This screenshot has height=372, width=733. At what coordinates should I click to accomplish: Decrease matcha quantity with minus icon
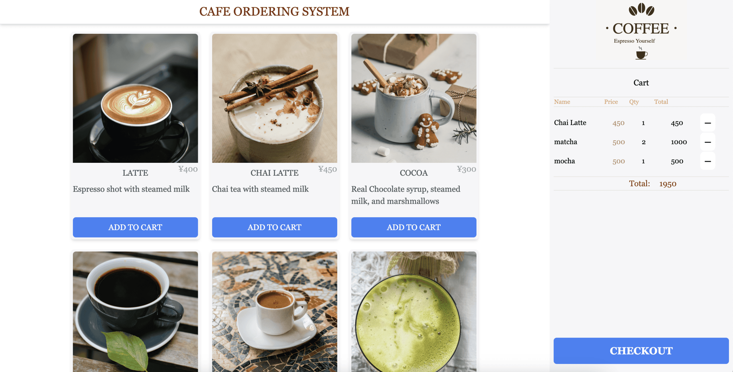point(708,142)
